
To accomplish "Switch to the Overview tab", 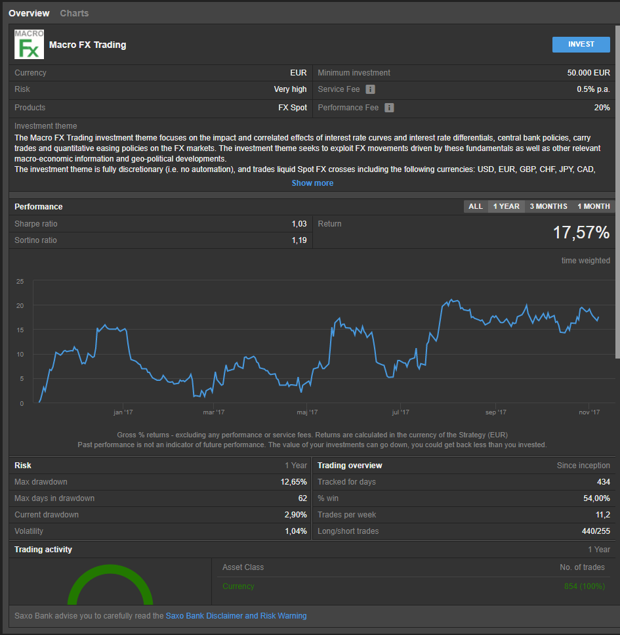I will 29,13.
